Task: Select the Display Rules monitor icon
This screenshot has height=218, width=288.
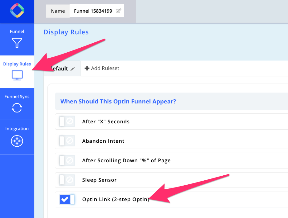Action: pos(17,75)
